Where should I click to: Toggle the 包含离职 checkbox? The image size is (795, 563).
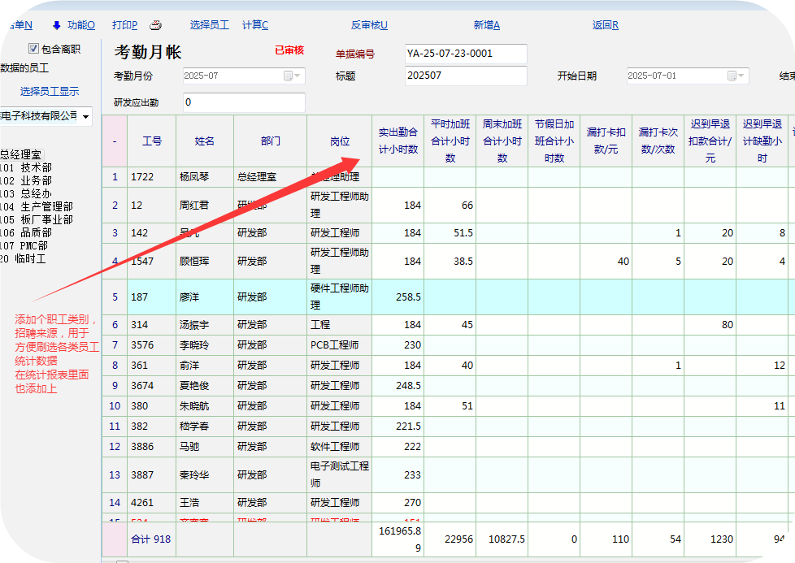34,49
